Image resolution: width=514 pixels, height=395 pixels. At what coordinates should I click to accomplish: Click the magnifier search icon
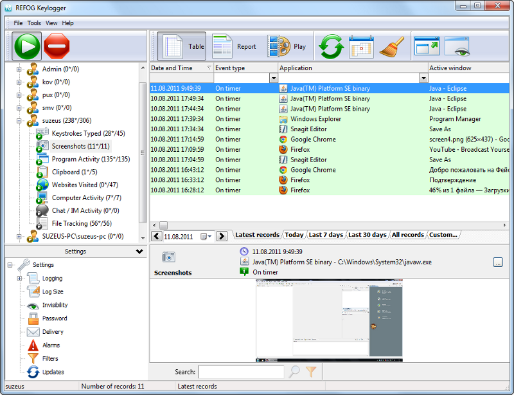(294, 371)
